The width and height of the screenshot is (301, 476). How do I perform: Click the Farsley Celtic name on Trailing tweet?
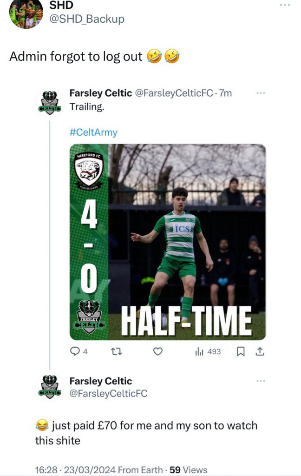[x=100, y=93]
